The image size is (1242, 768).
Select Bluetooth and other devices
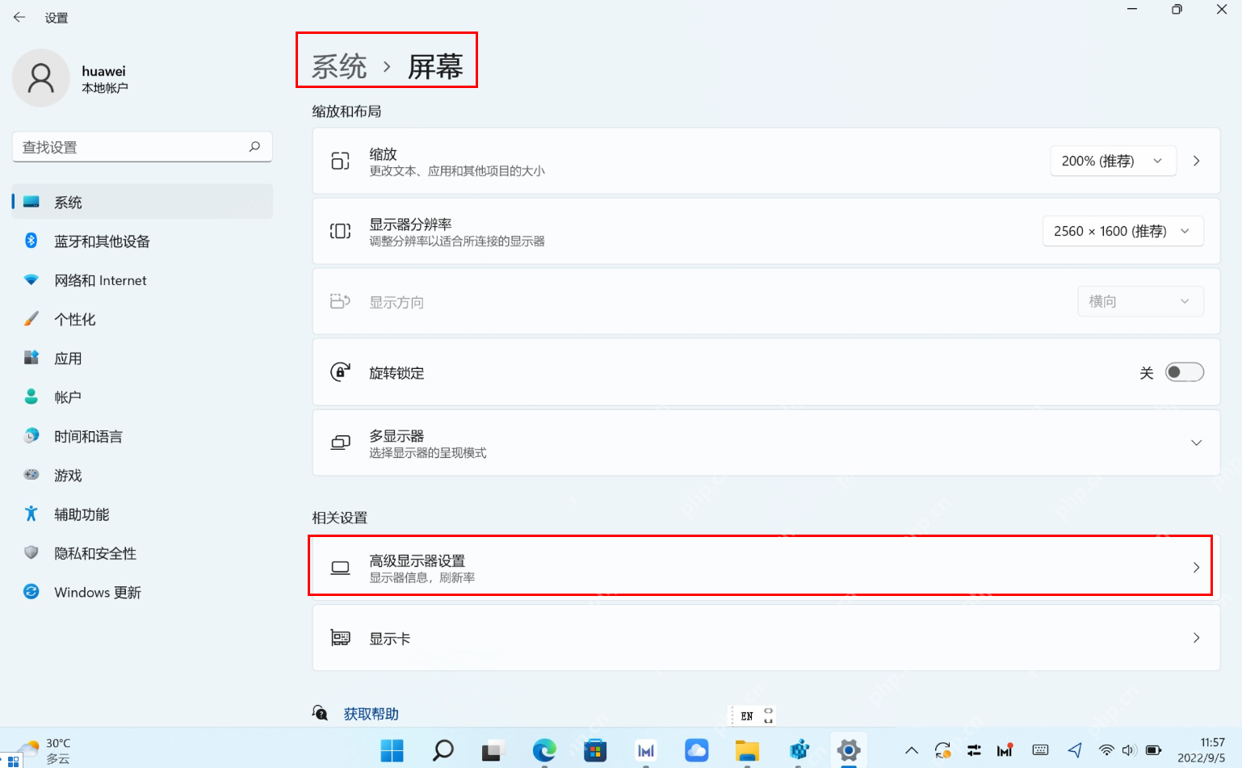point(142,241)
